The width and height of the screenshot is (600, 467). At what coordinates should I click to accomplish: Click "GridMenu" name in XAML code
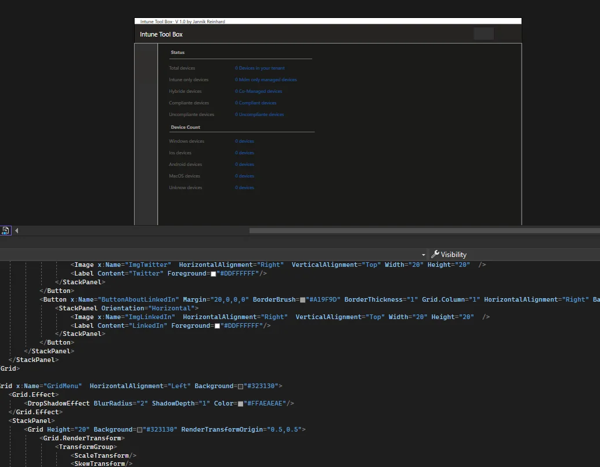click(62, 386)
